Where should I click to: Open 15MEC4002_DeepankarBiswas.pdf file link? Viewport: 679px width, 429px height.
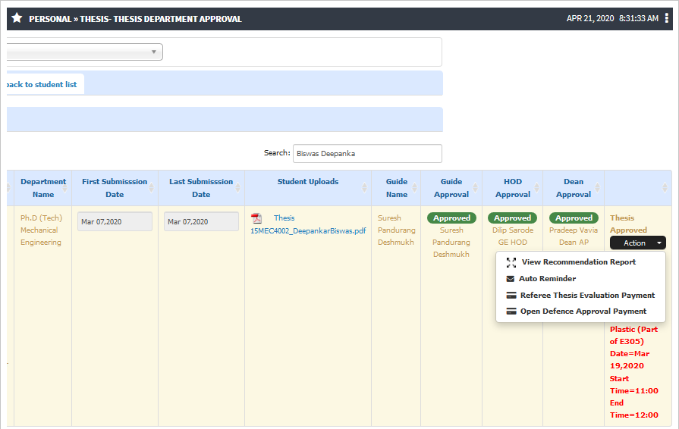pyautogui.click(x=308, y=231)
